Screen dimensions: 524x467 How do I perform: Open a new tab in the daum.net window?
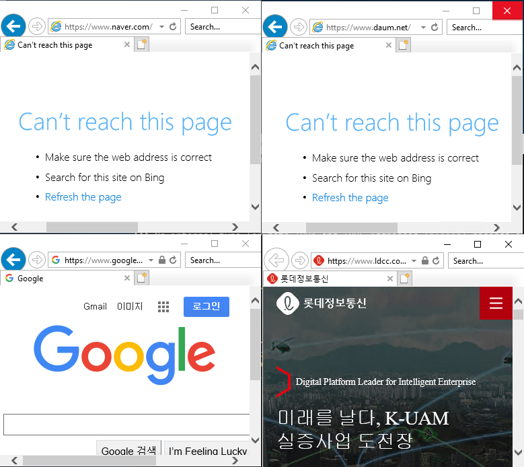tap(404, 45)
